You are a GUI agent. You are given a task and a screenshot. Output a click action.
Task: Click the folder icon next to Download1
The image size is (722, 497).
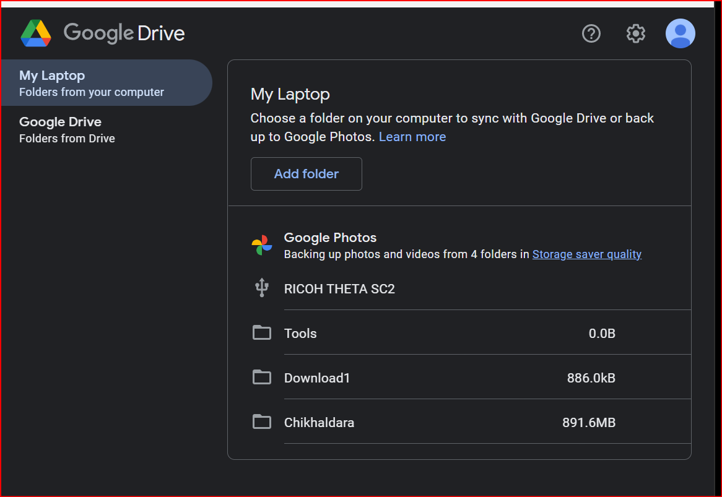tap(262, 378)
